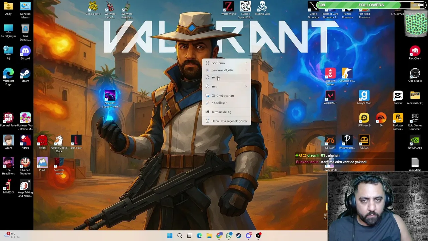The image size is (428, 241).
Task: Expand the Görünüm submenu
Action: pos(226,63)
